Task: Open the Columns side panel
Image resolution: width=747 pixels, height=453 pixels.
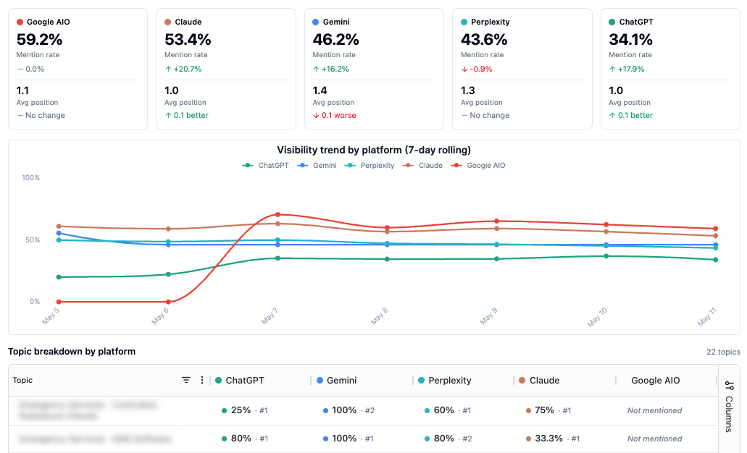Action: pos(729,406)
